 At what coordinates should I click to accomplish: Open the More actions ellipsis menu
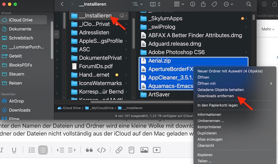click(x=228, y=4)
